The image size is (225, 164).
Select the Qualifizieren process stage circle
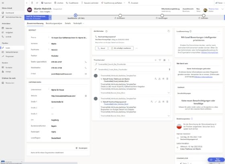(x=76, y=15)
